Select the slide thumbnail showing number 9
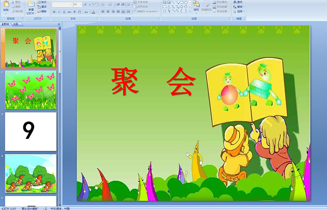 31,131
